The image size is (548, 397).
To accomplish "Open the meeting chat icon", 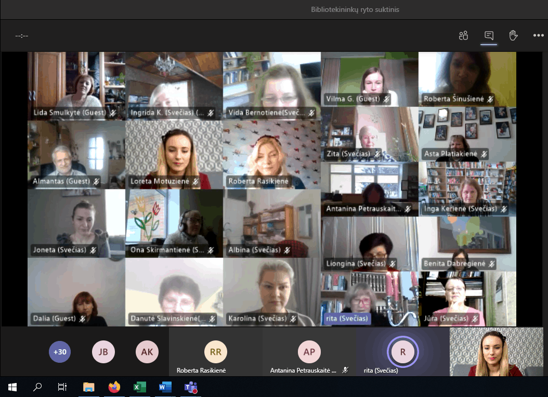I will point(489,35).
